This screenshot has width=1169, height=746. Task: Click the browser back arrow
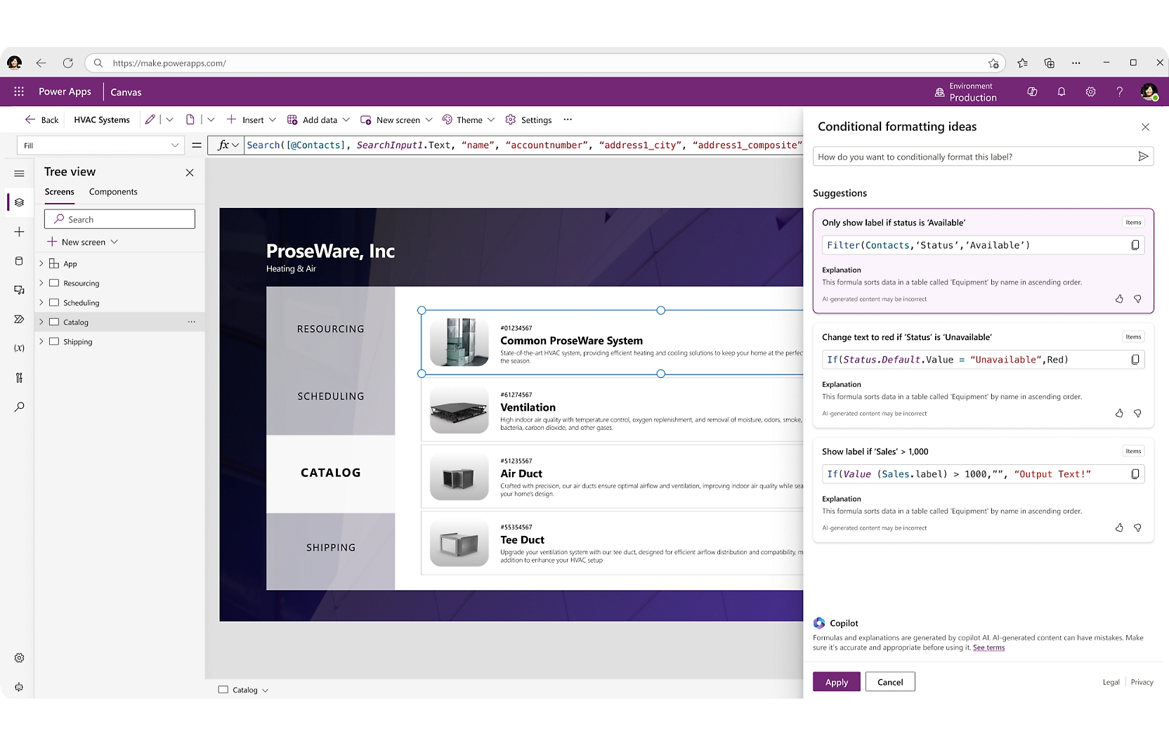pyautogui.click(x=41, y=63)
